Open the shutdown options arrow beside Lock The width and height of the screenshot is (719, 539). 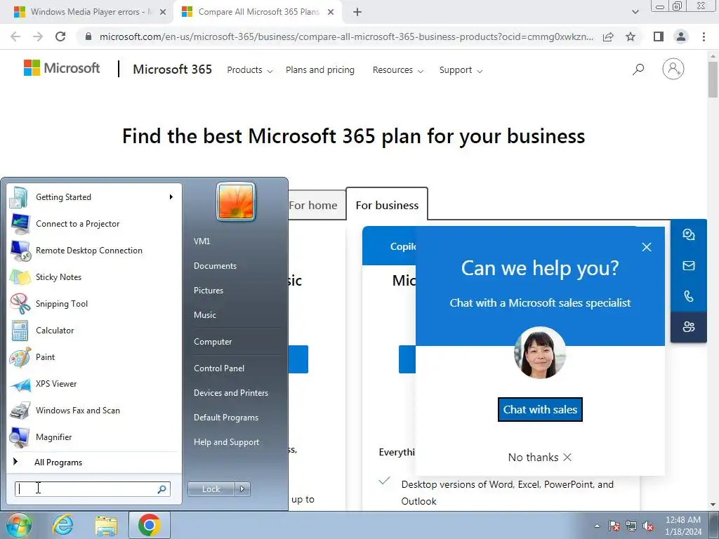(242, 489)
